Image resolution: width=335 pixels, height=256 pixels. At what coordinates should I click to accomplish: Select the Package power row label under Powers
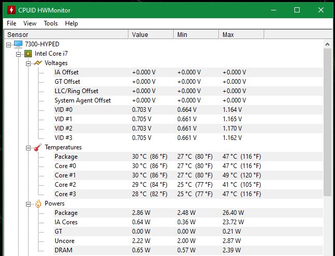point(66,213)
